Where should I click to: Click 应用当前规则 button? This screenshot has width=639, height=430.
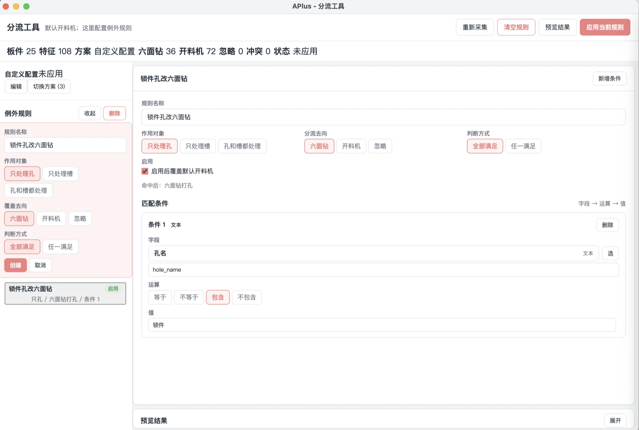point(605,27)
